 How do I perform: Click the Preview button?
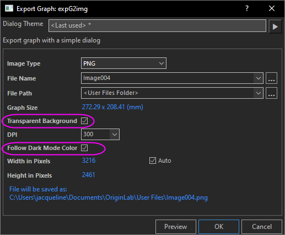point(176,227)
